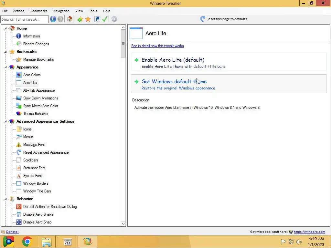Click Enable Aero Lite (default) option
Image resolution: width=331 pixels, height=248 pixels.
229,62
